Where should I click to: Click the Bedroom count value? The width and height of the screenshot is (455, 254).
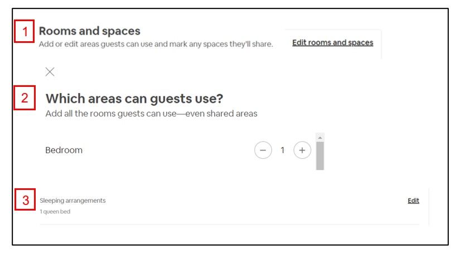[283, 150]
